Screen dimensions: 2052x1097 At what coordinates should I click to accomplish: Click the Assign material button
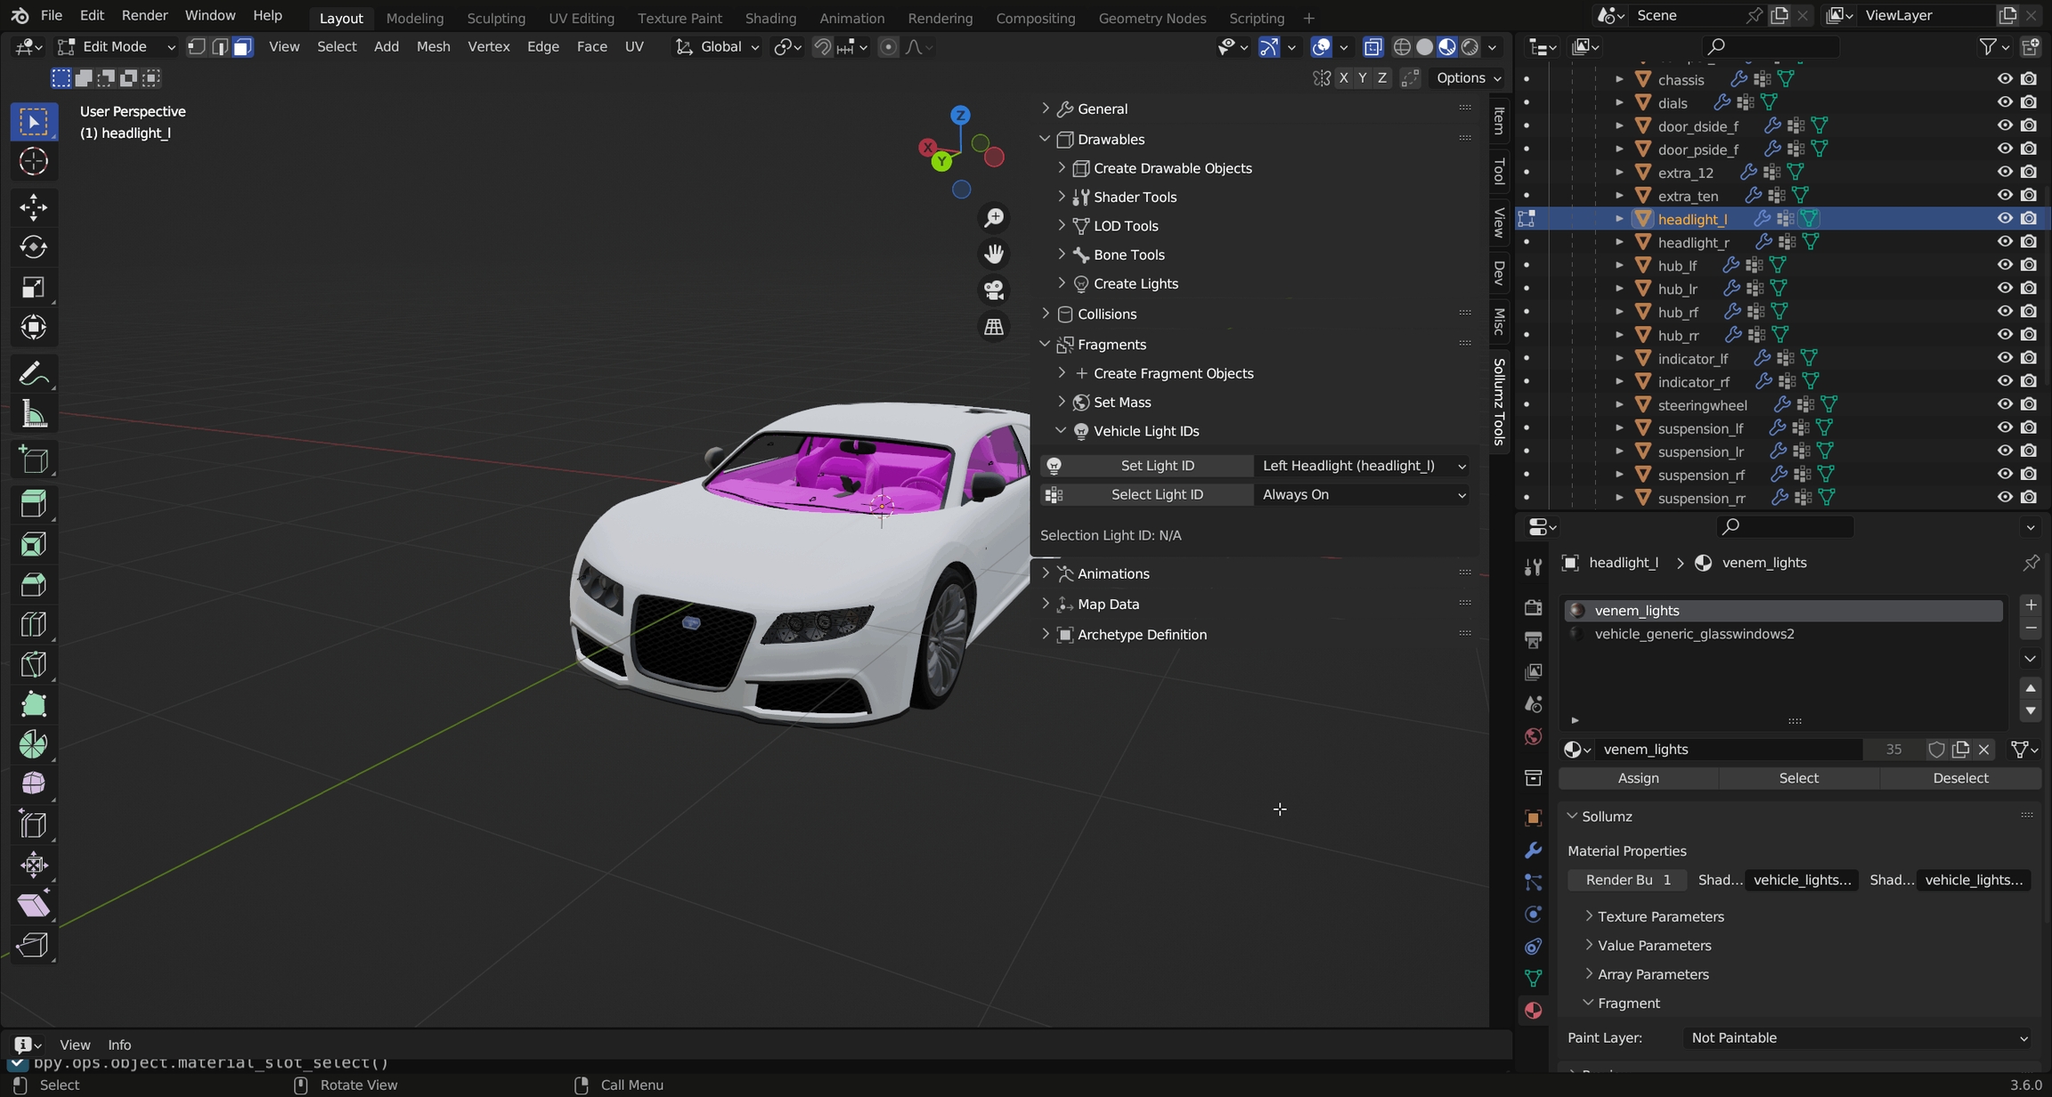pos(1638,778)
